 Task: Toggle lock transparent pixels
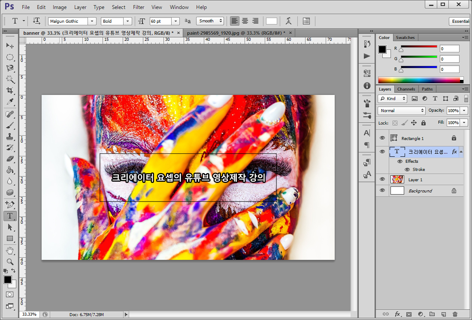(395, 123)
